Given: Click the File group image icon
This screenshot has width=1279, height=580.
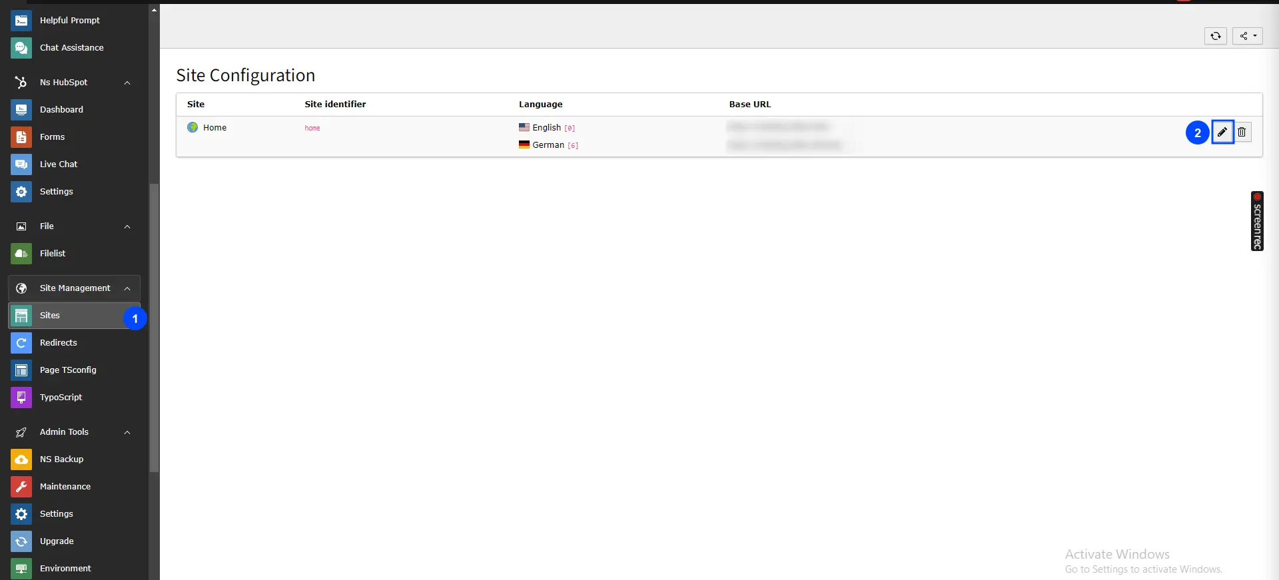Looking at the screenshot, I should point(21,226).
